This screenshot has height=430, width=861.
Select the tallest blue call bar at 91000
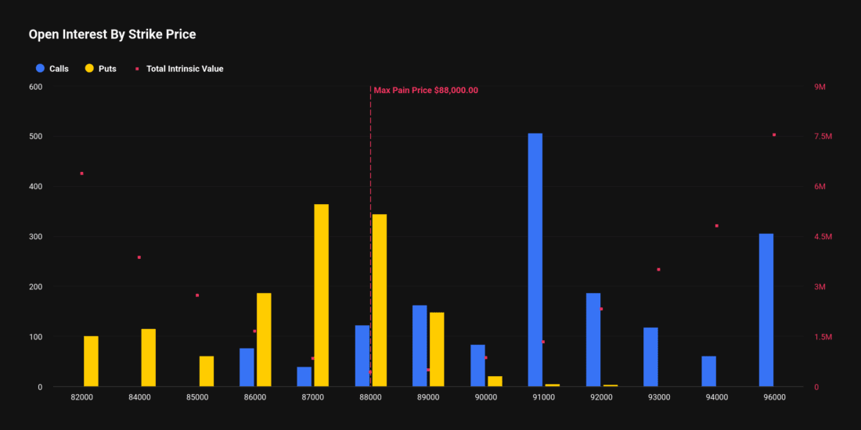(x=535, y=260)
